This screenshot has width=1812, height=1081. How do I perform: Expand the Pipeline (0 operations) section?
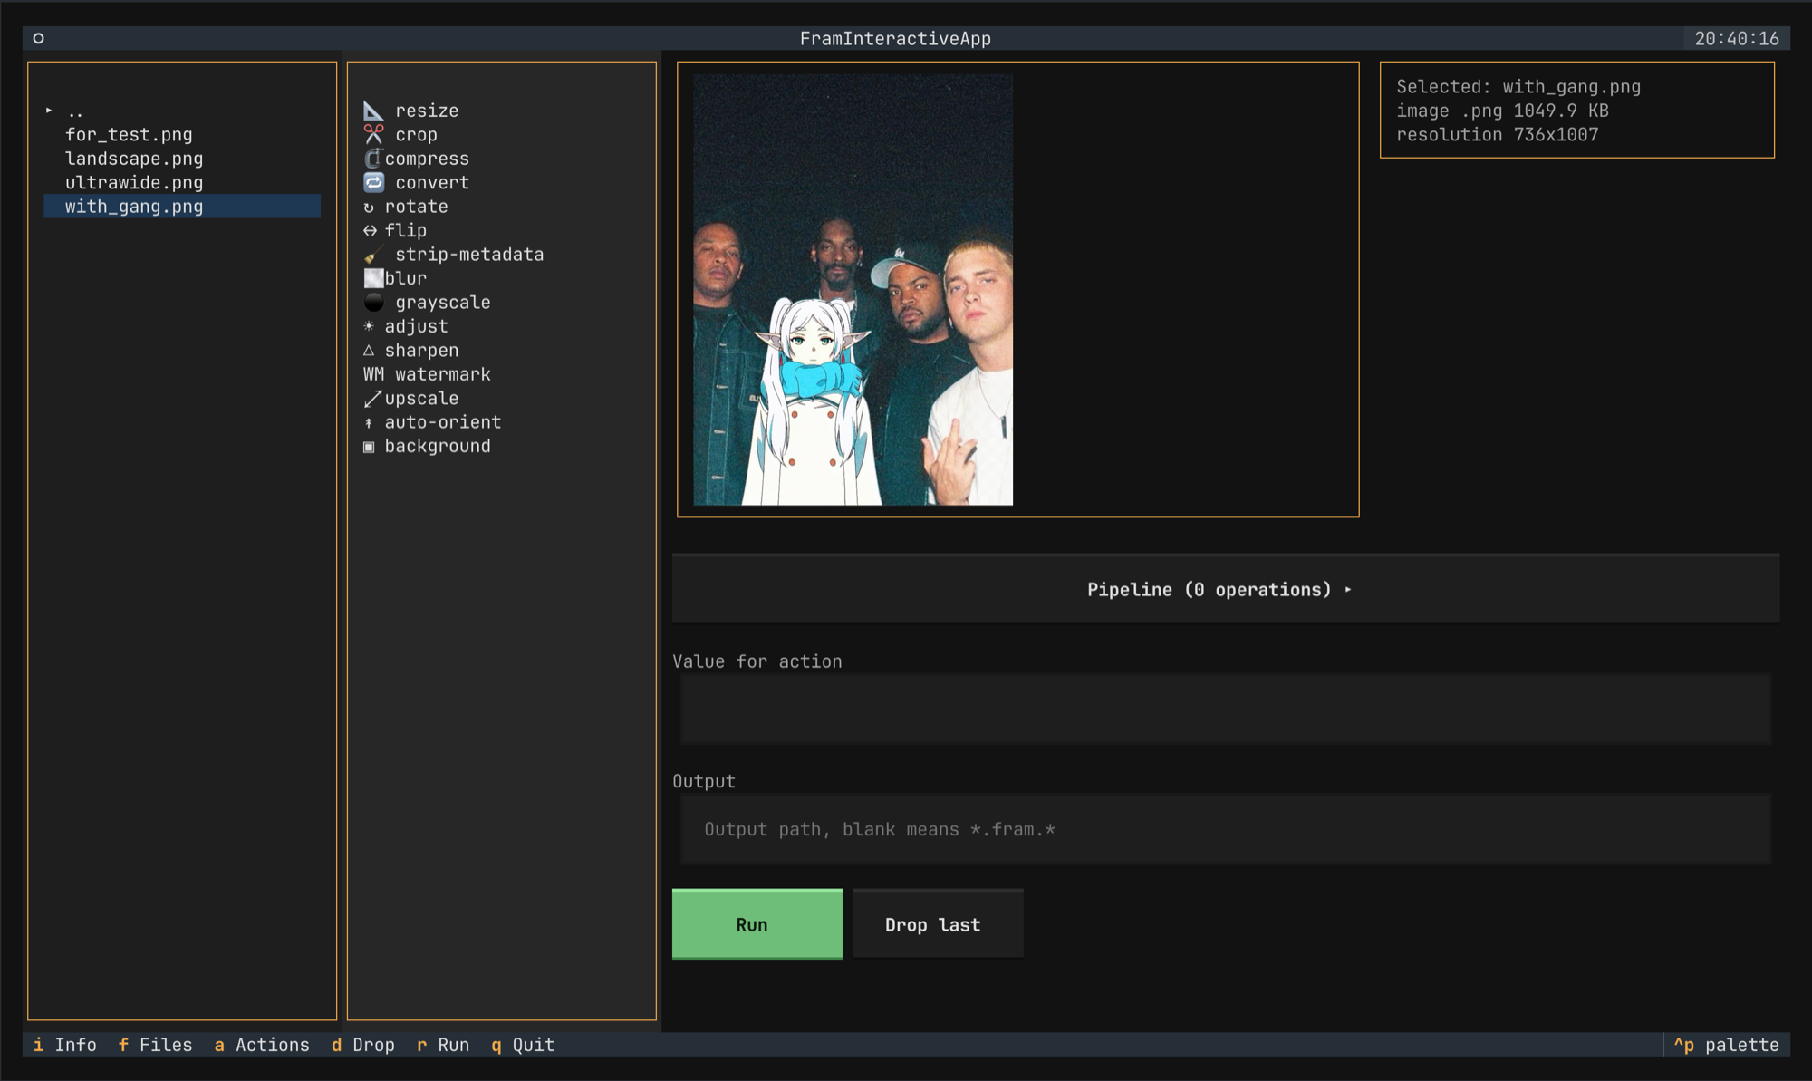pos(1226,589)
